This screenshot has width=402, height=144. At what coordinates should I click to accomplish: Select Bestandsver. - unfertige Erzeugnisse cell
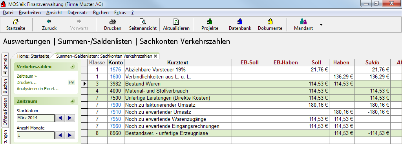[x=178, y=133]
